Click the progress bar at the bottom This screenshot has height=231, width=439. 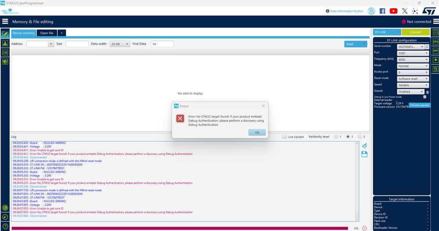click(180, 228)
